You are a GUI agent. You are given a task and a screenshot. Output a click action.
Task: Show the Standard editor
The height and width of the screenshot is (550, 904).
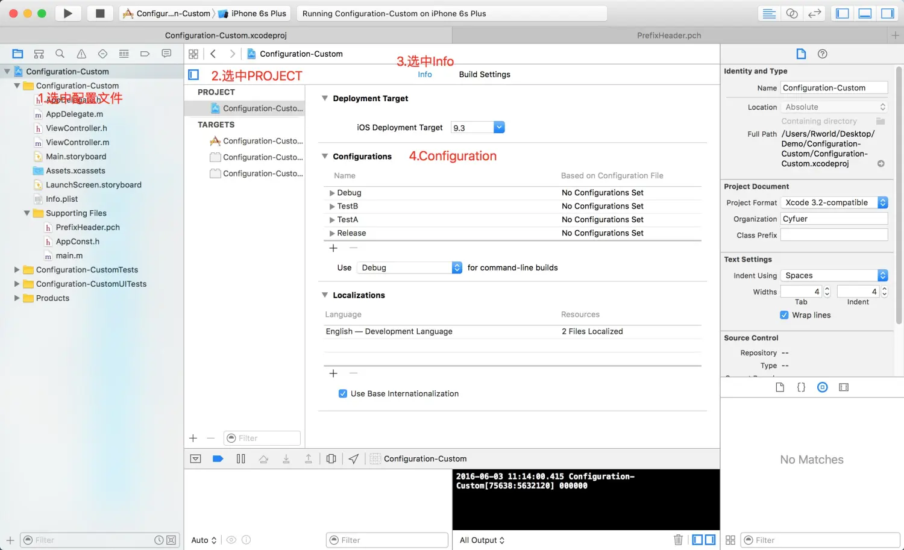coord(769,13)
